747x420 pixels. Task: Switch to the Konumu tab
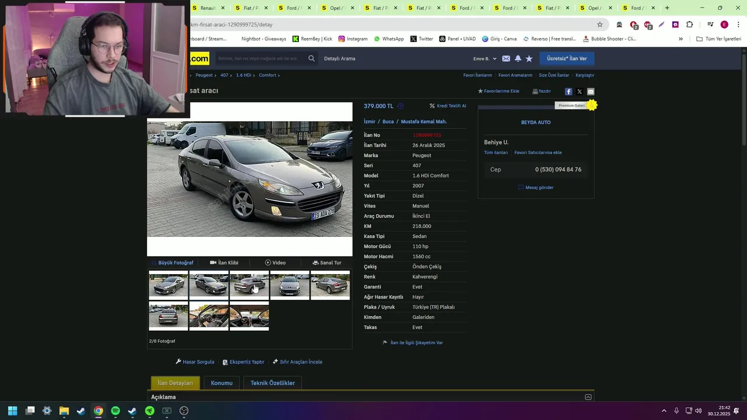point(222,383)
